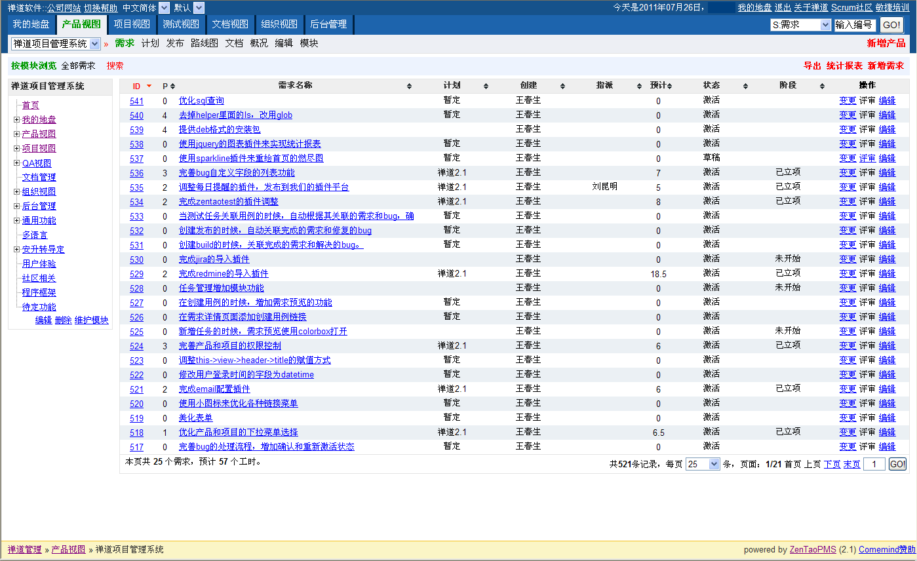
Task: Click 编辑 for story 536
Action: pyautogui.click(x=887, y=172)
